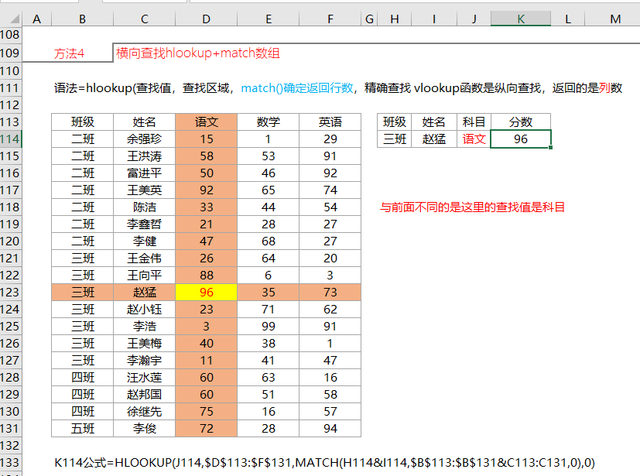Image resolution: width=640 pixels, height=476 pixels.
Task: Click the 数学 column header cell
Action: tap(269, 122)
